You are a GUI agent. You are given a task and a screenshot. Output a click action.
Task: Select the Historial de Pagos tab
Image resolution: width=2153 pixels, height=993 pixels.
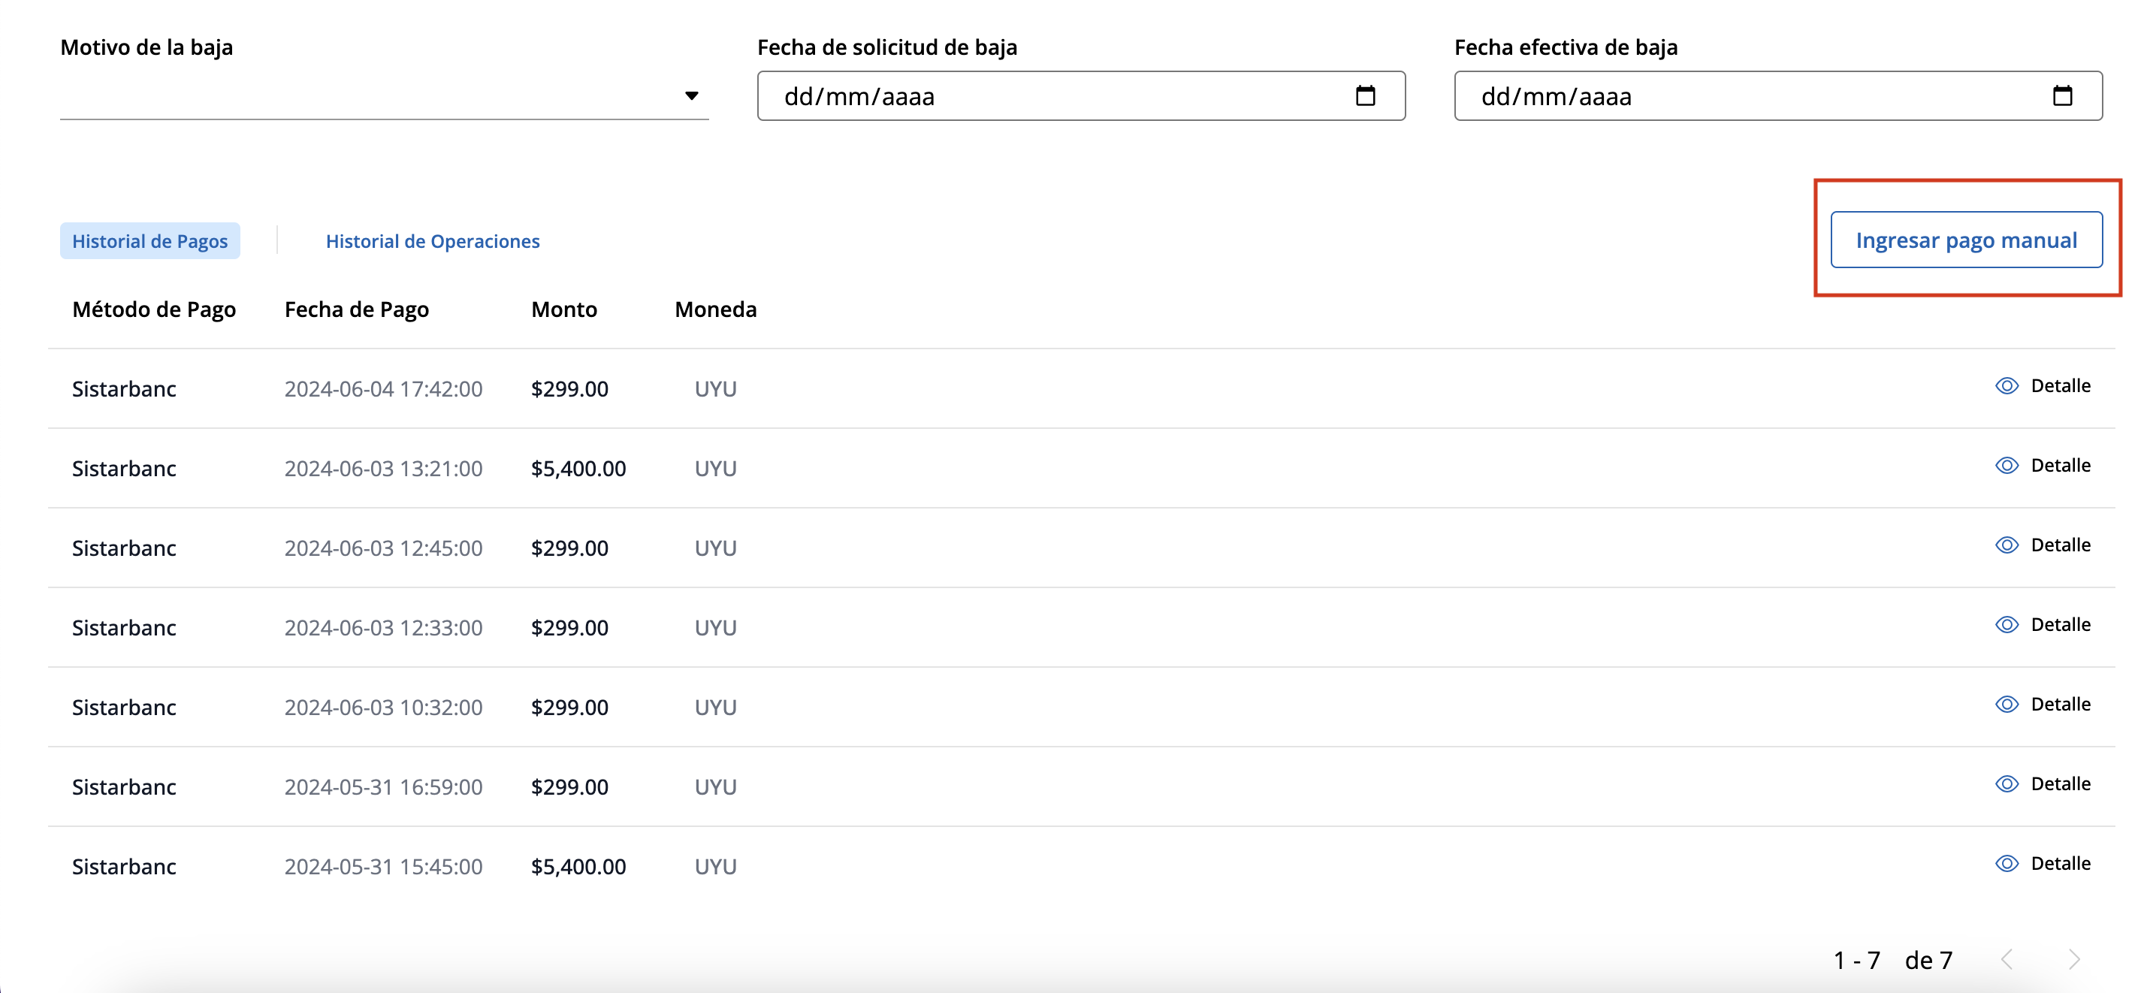(x=149, y=242)
